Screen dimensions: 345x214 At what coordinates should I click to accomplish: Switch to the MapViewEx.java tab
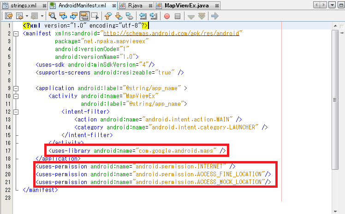click(x=187, y=6)
